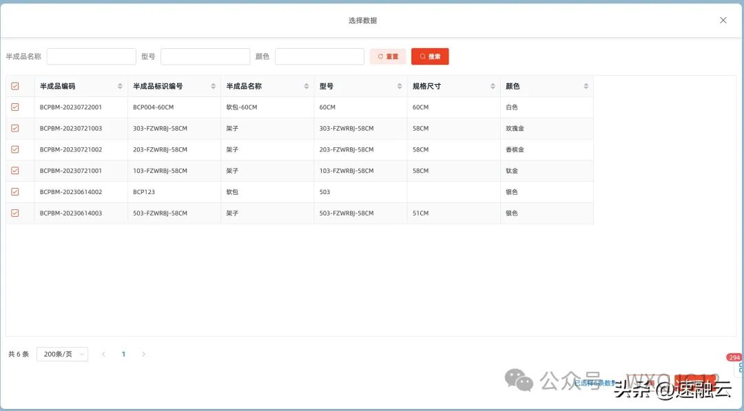
Task: Open the 200条/页 page size dropdown
Action: pos(62,354)
